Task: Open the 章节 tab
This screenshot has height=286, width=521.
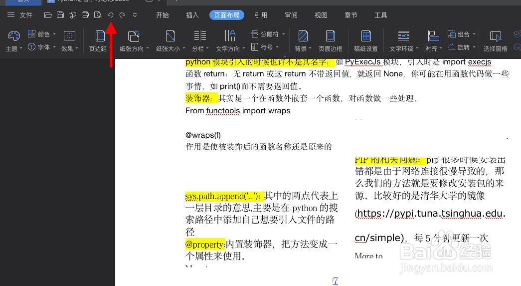Action: pyautogui.click(x=351, y=15)
